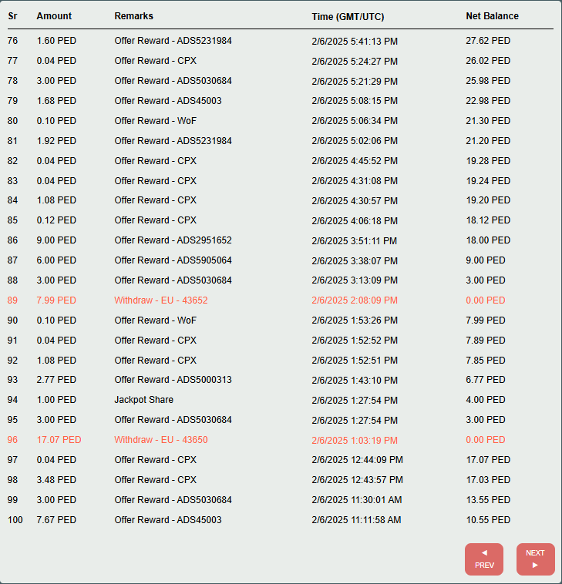Select the 'Withdraw - EU - 43652' remark

tap(161, 300)
